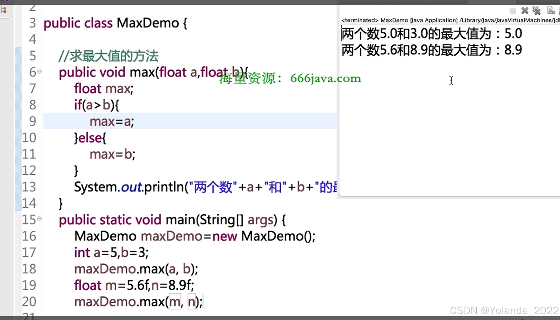Screen dimensions: 560x320
Task: Collapse the max method at line 6
Action: 39,71
